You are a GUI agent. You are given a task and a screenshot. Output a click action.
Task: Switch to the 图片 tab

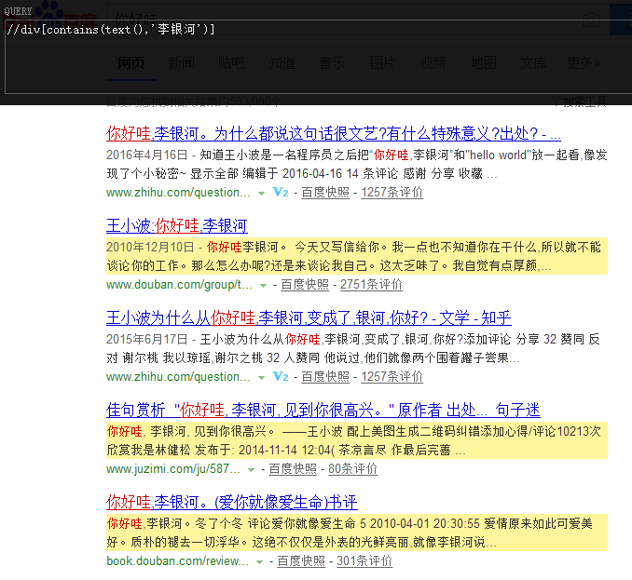382,63
